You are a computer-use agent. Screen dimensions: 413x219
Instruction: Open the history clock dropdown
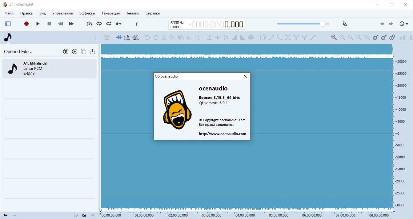(403, 24)
